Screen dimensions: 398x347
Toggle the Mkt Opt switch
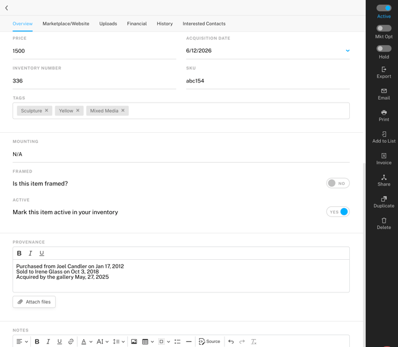[384, 28]
